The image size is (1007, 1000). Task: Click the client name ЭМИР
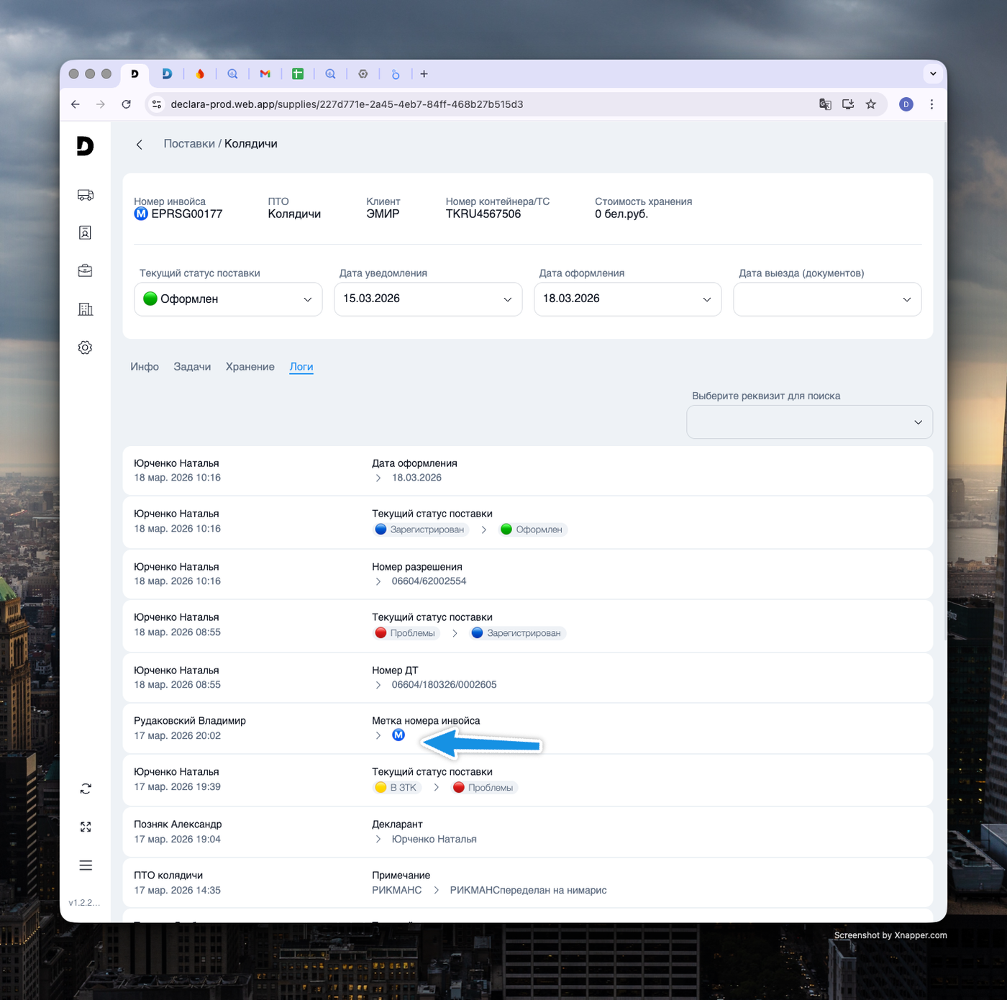pos(383,214)
